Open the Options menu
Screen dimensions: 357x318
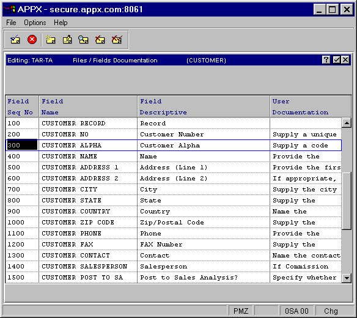point(35,23)
